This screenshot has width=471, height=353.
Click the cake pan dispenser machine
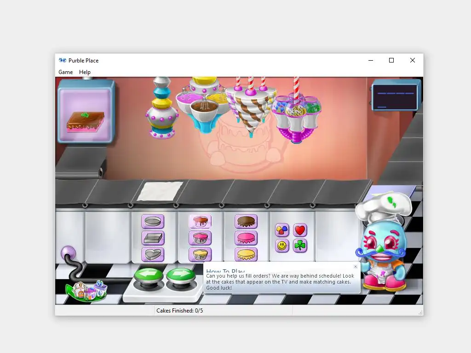(x=162, y=108)
